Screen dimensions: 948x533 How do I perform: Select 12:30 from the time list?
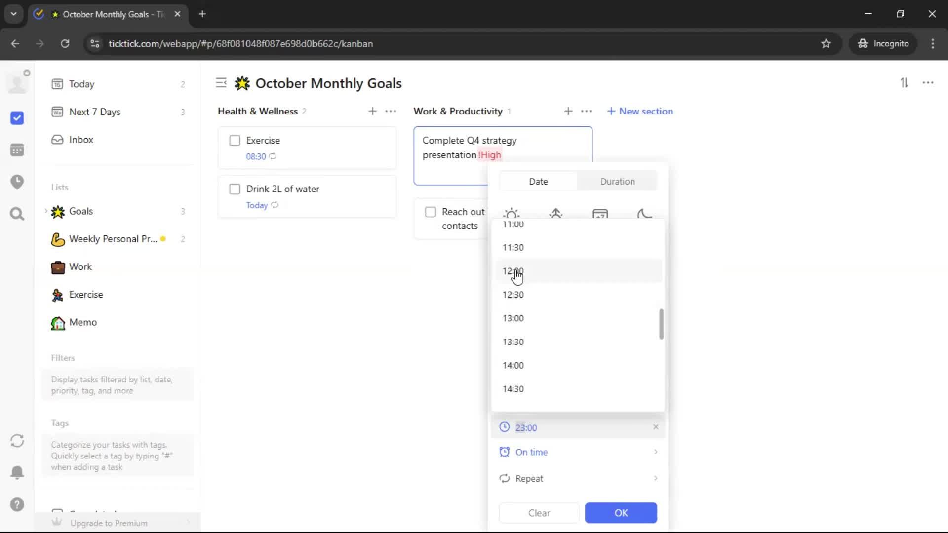click(x=513, y=295)
